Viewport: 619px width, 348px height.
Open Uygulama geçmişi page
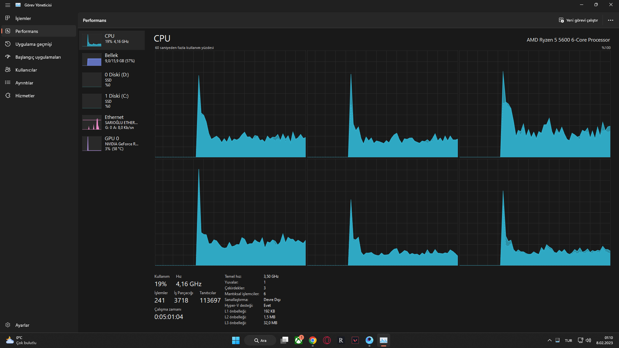pos(39,44)
